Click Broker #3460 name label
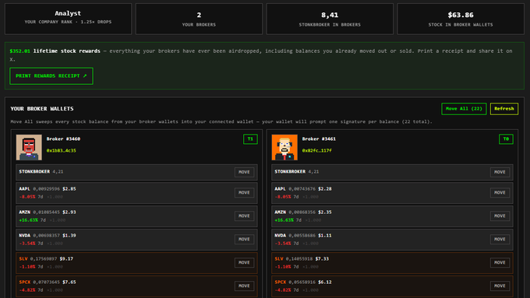Image resolution: width=530 pixels, height=298 pixels. pos(63,138)
